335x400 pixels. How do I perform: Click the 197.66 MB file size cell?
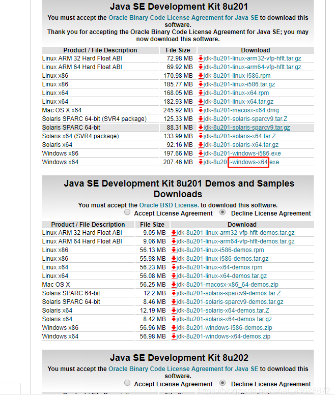[178, 153]
